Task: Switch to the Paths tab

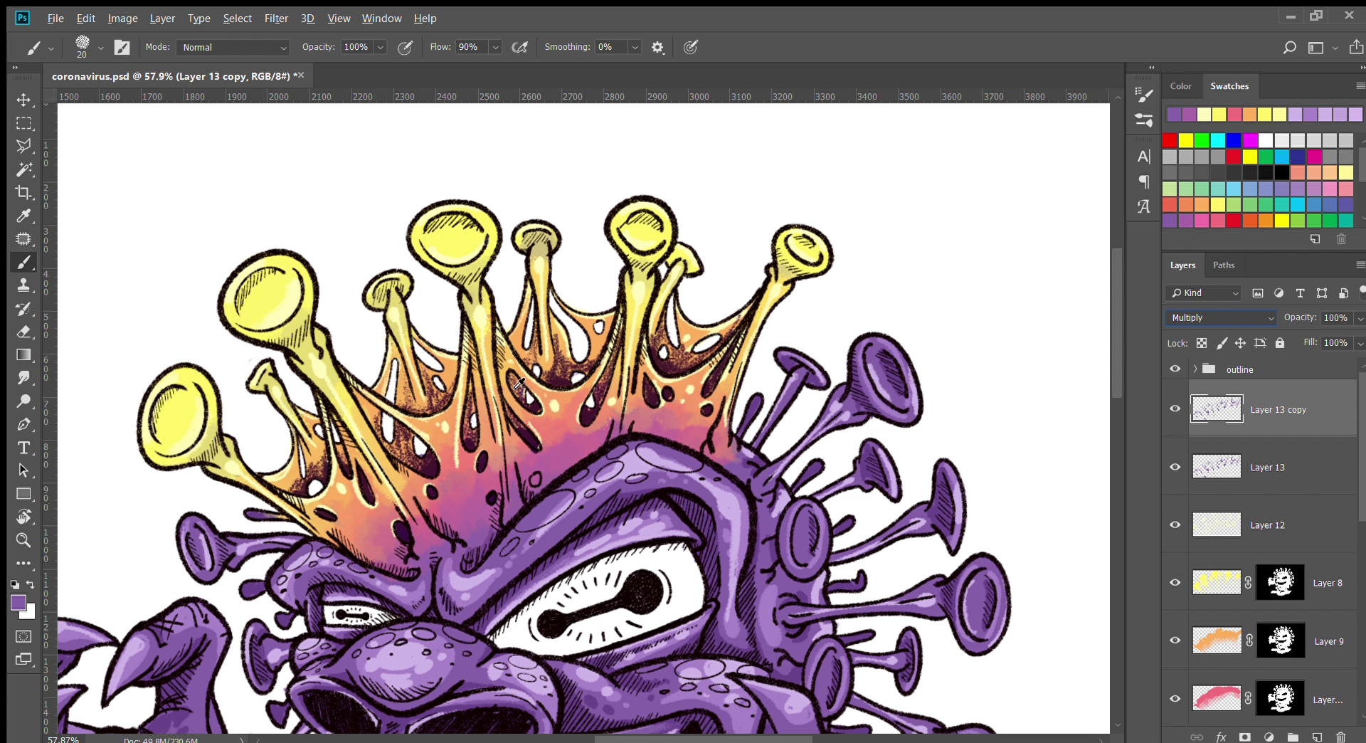Action: pyautogui.click(x=1223, y=265)
